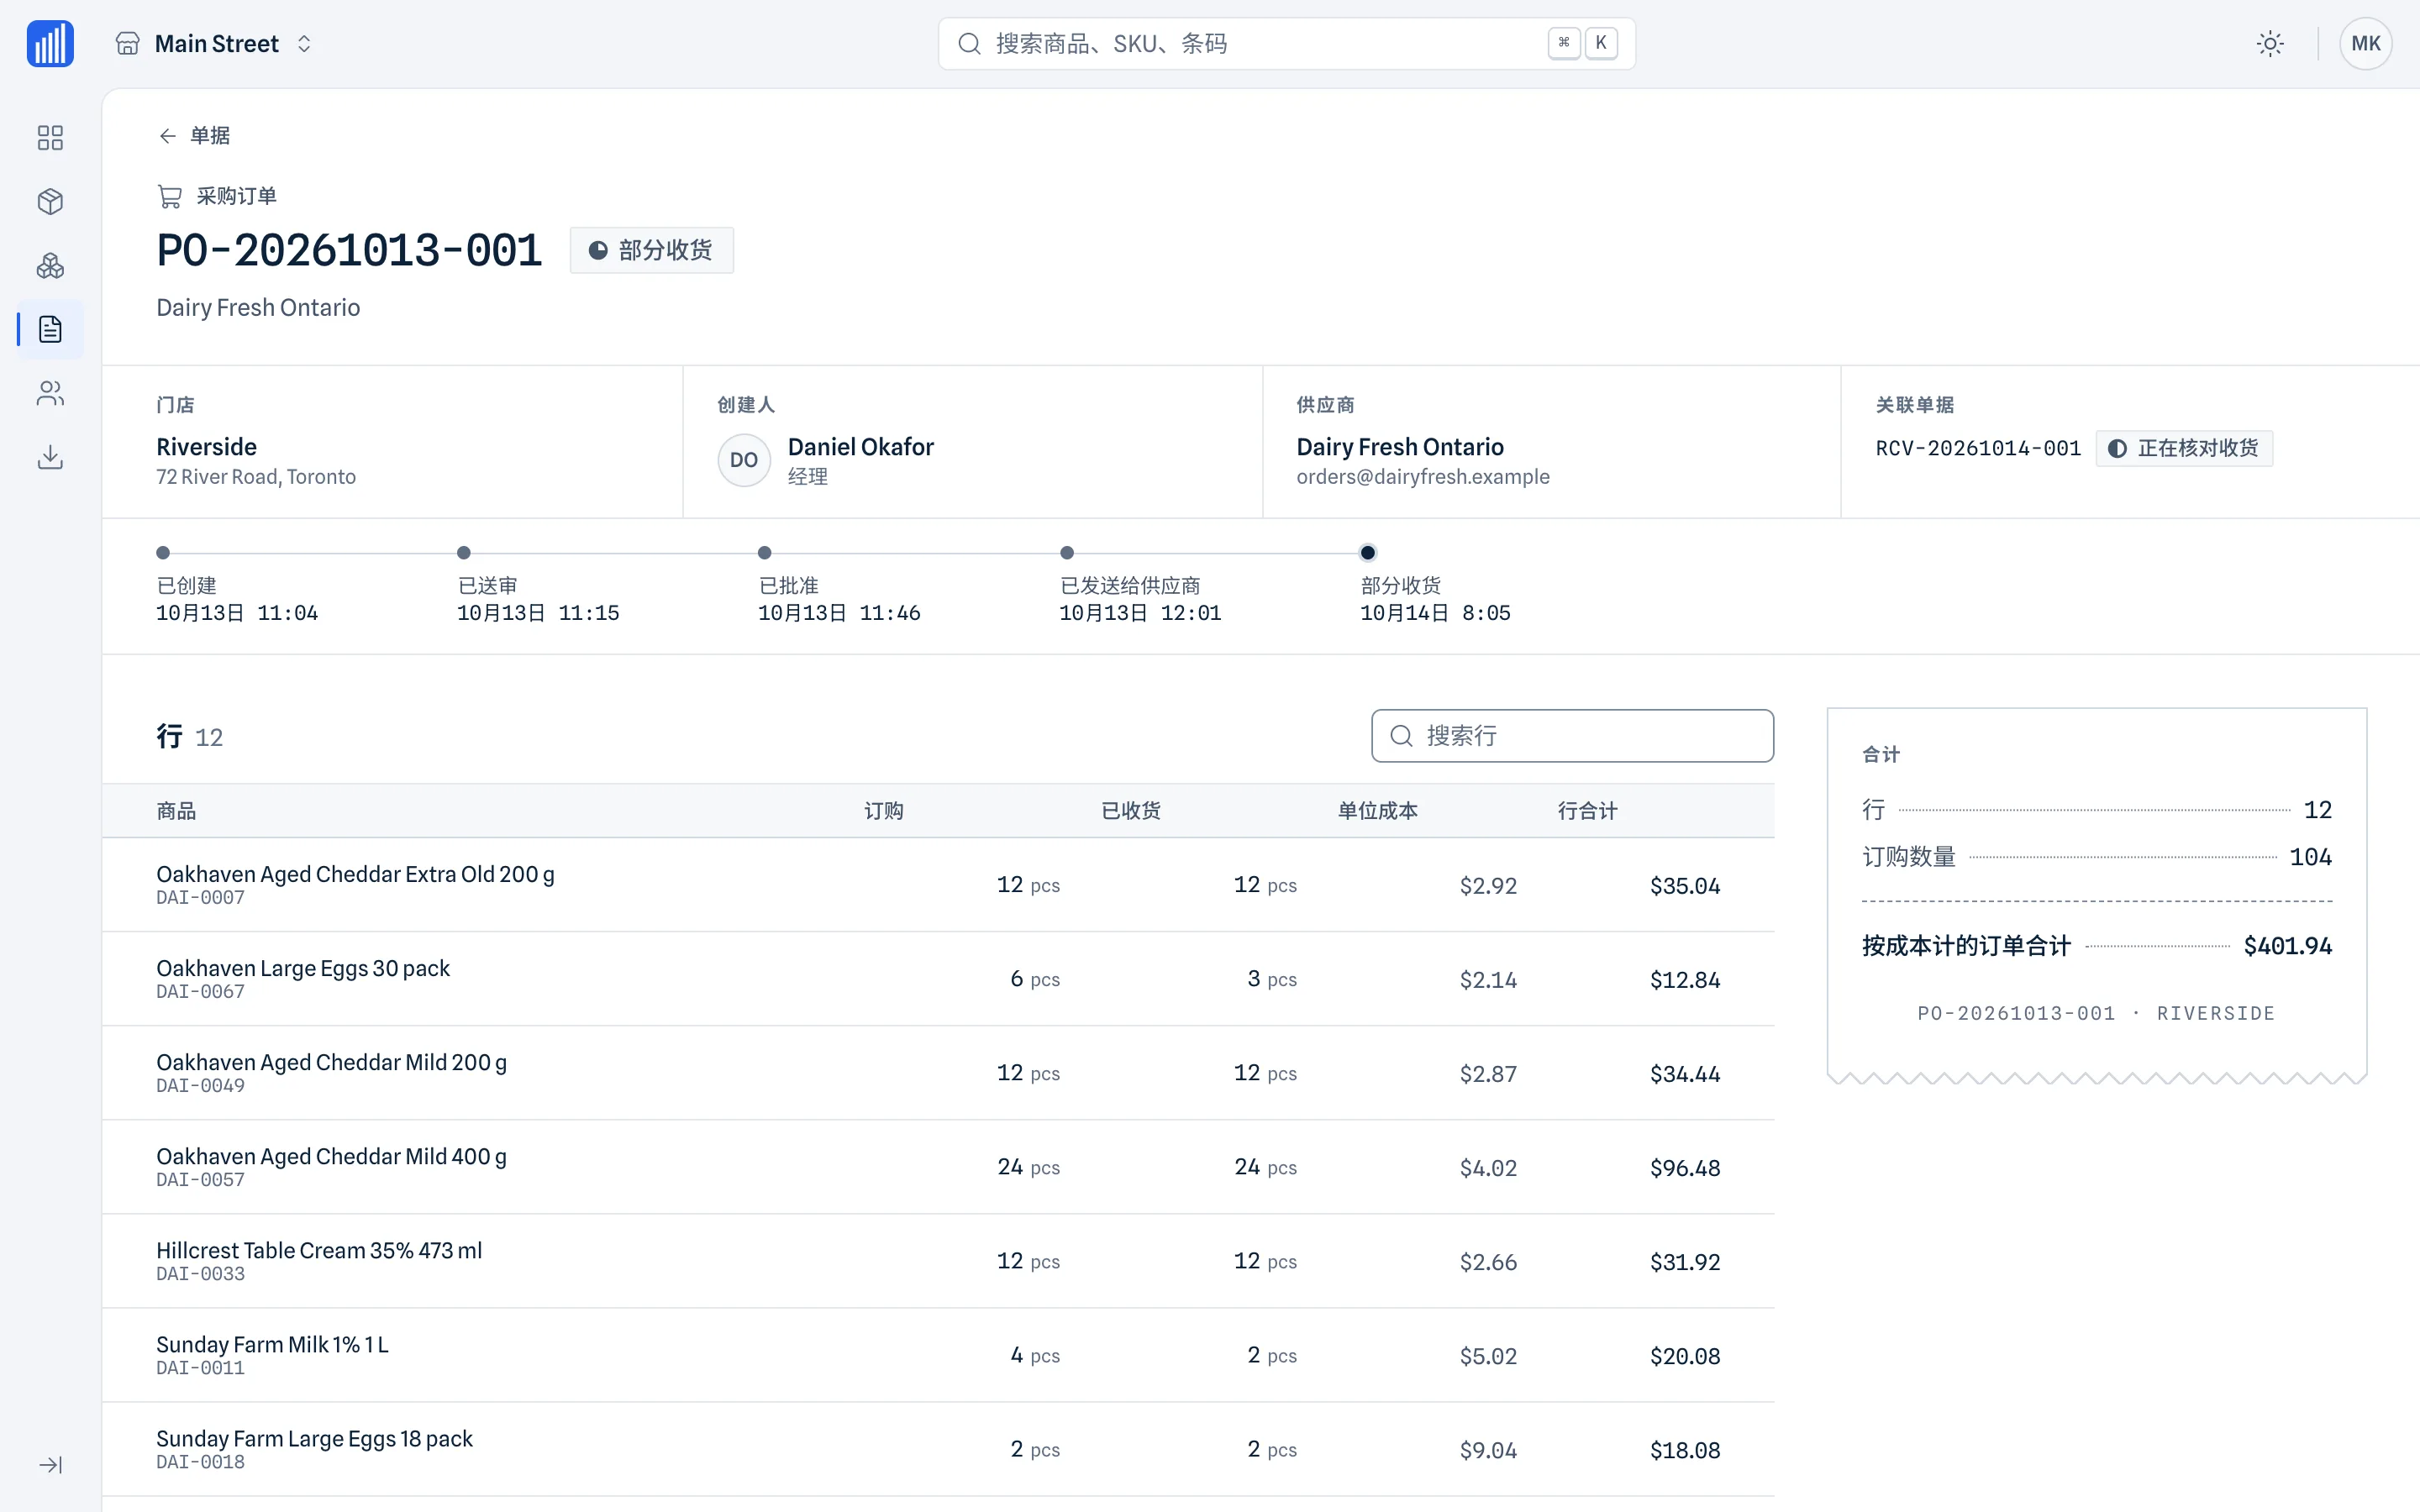Go back to 单据 list
Image resolution: width=2420 pixels, height=1512 pixels.
click(x=194, y=135)
